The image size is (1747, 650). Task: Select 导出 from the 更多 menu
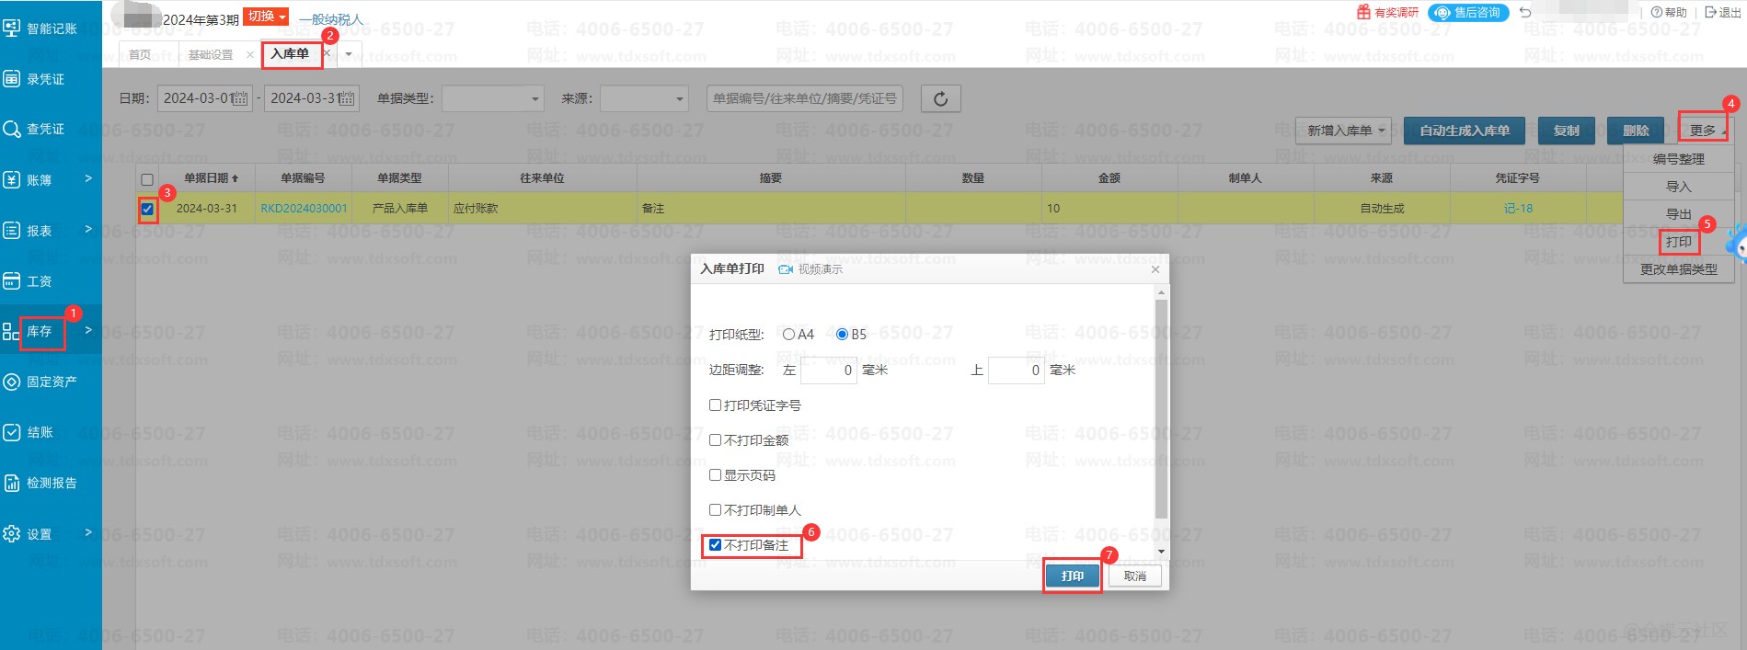1679,214
